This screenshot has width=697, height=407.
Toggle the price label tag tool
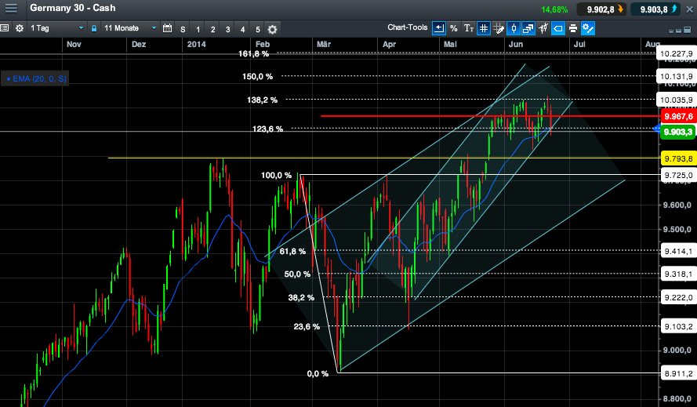pos(558,28)
